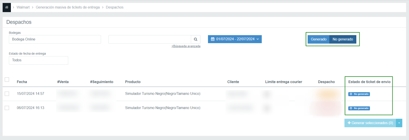The height and width of the screenshot is (140, 409).
Task: Click No generado badge in 06/07/2024 row
Action: coord(359,108)
